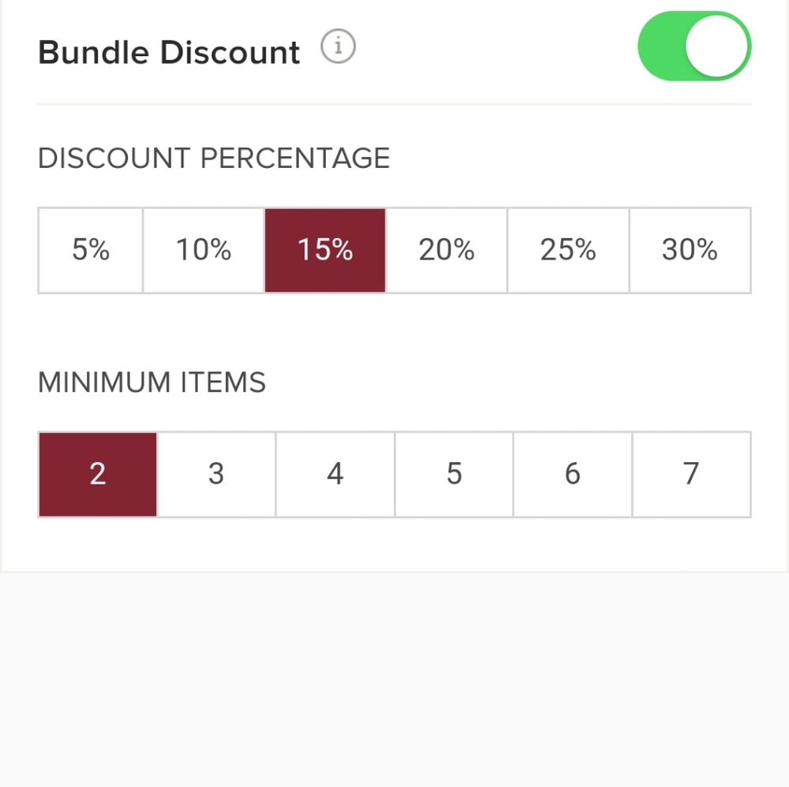Viewport: 789px width, 787px height.
Task: Set discount percentage to 30%
Action: [x=691, y=250]
